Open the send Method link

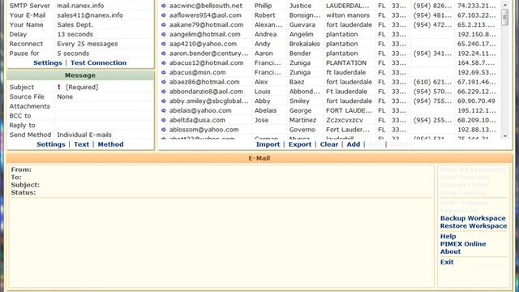click(110, 144)
